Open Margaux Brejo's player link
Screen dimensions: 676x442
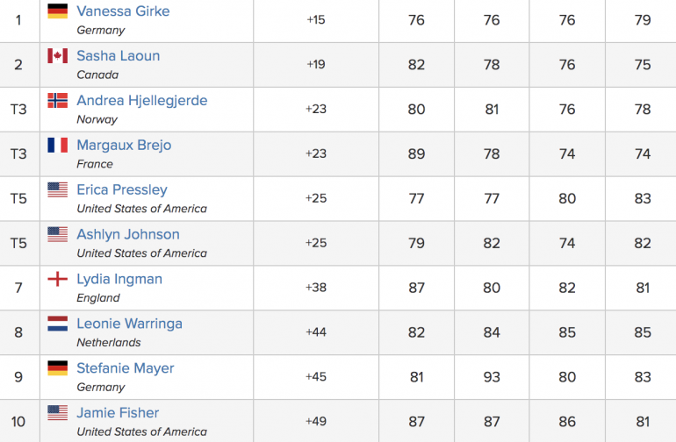124,146
